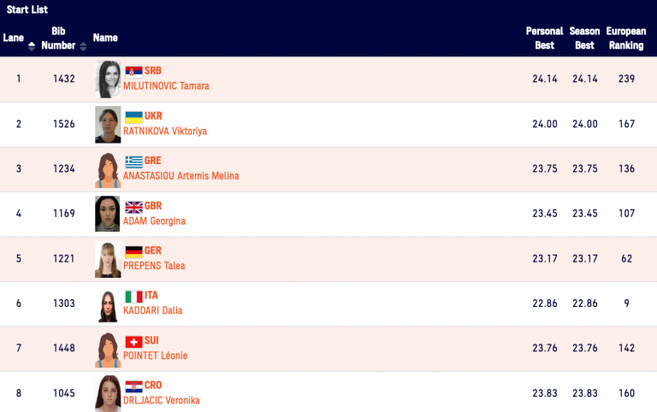
Task: Open PREPENS Talea's athlete profile
Action: tap(154, 266)
